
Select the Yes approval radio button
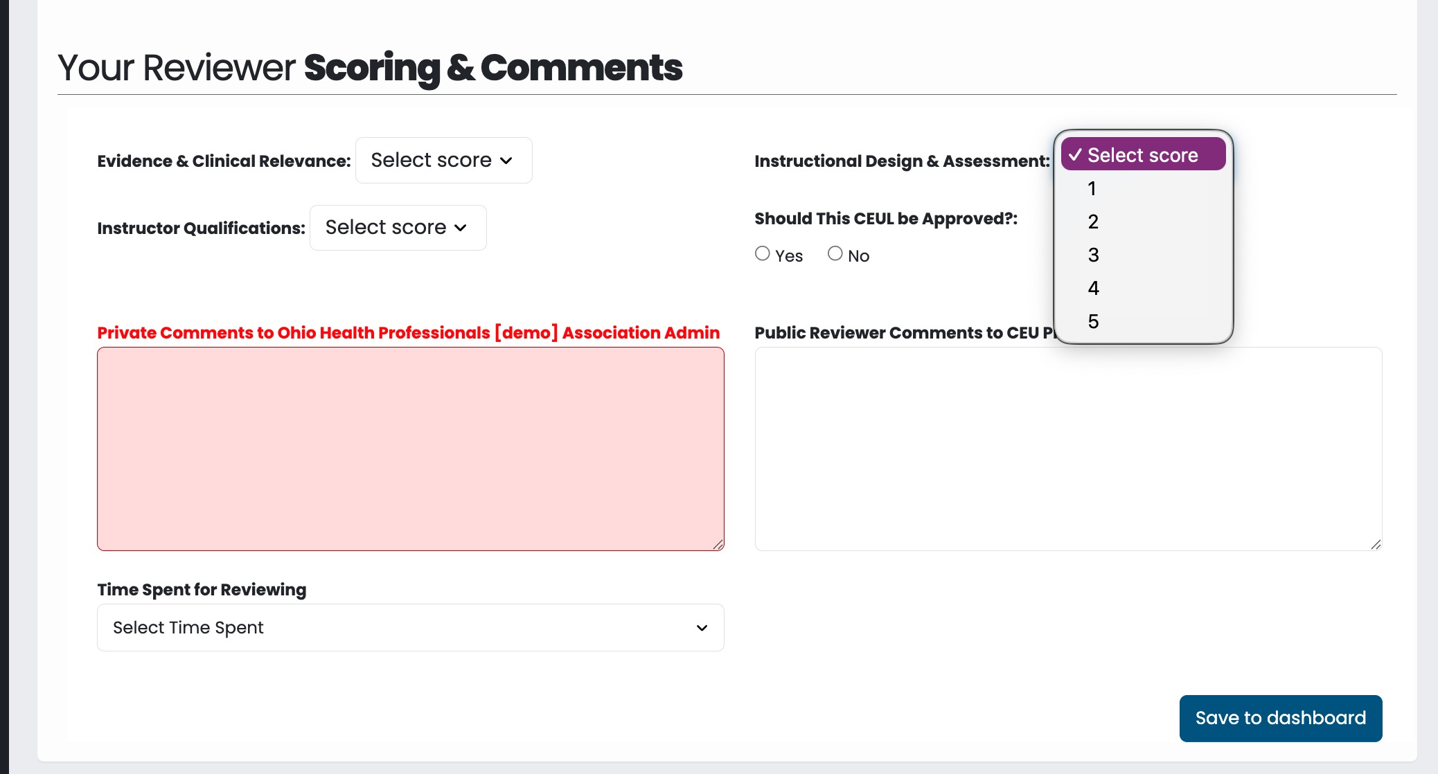click(x=763, y=254)
